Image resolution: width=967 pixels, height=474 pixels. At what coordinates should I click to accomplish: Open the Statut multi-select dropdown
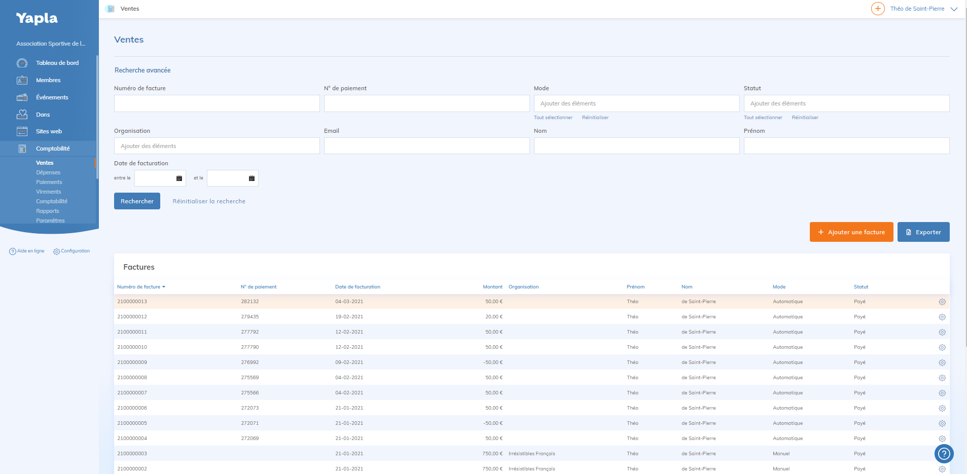tap(846, 103)
